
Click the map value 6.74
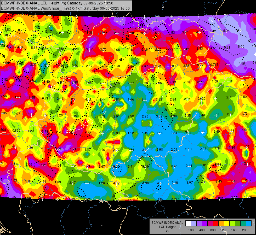(x=144, y=33)
